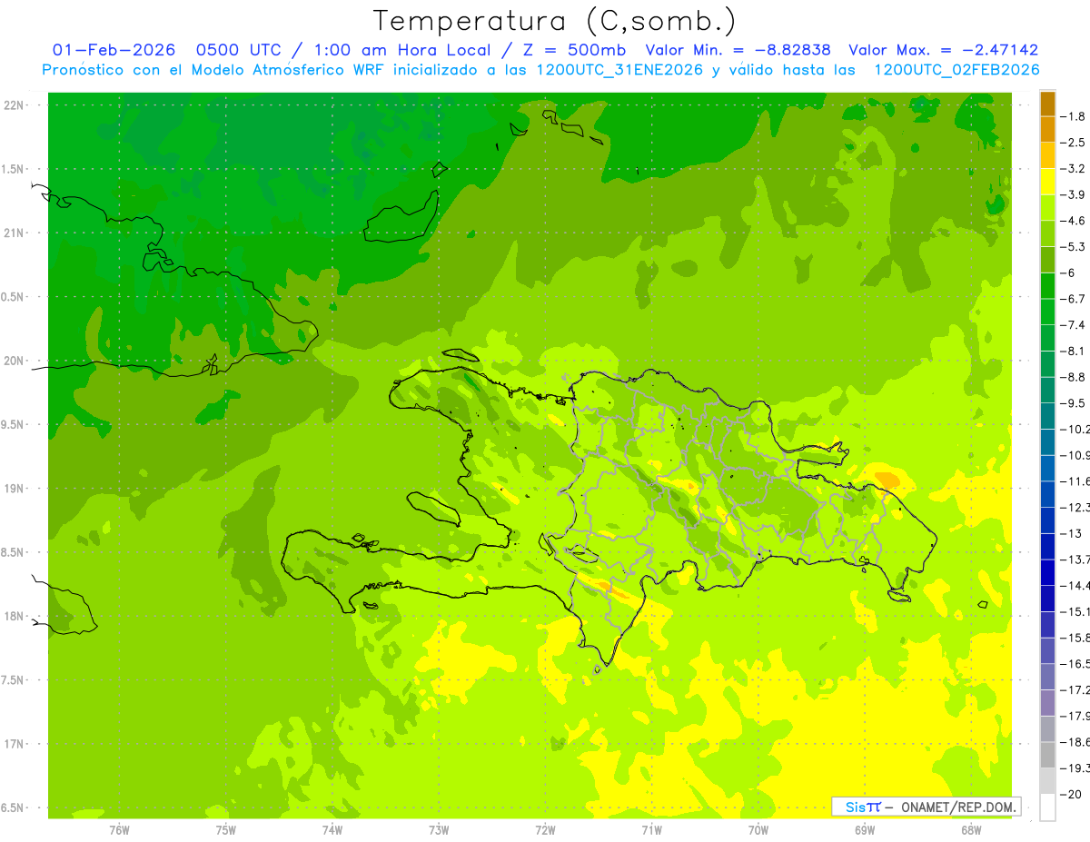The image size is (1090, 842).
Task: Click the '68W' longitude label
Action: click(971, 829)
